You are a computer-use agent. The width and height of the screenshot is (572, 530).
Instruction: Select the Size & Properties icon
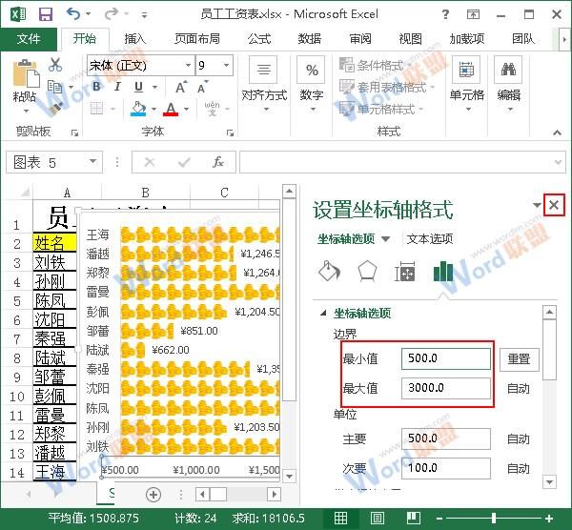[405, 272]
